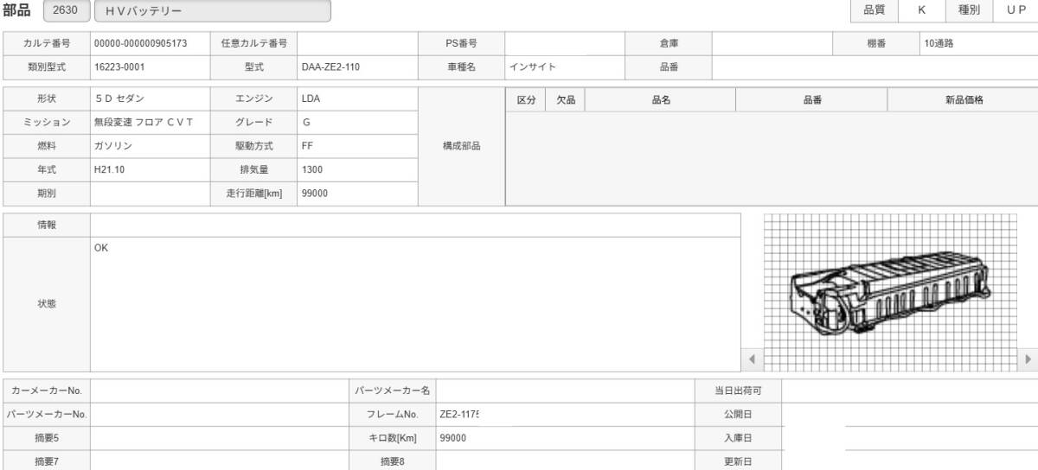This screenshot has width=1038, height=470.
Task: Click the empty 摘要5 field
Action: (220, 437)
